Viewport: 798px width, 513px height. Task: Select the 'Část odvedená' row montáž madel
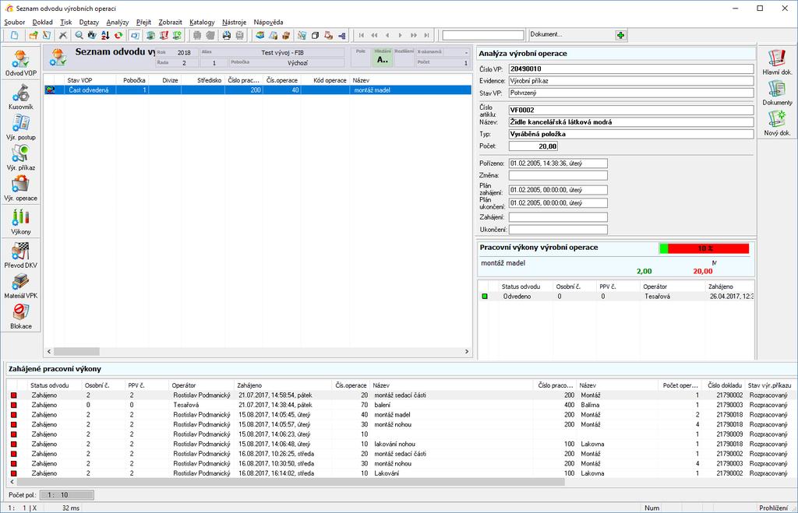257,90
